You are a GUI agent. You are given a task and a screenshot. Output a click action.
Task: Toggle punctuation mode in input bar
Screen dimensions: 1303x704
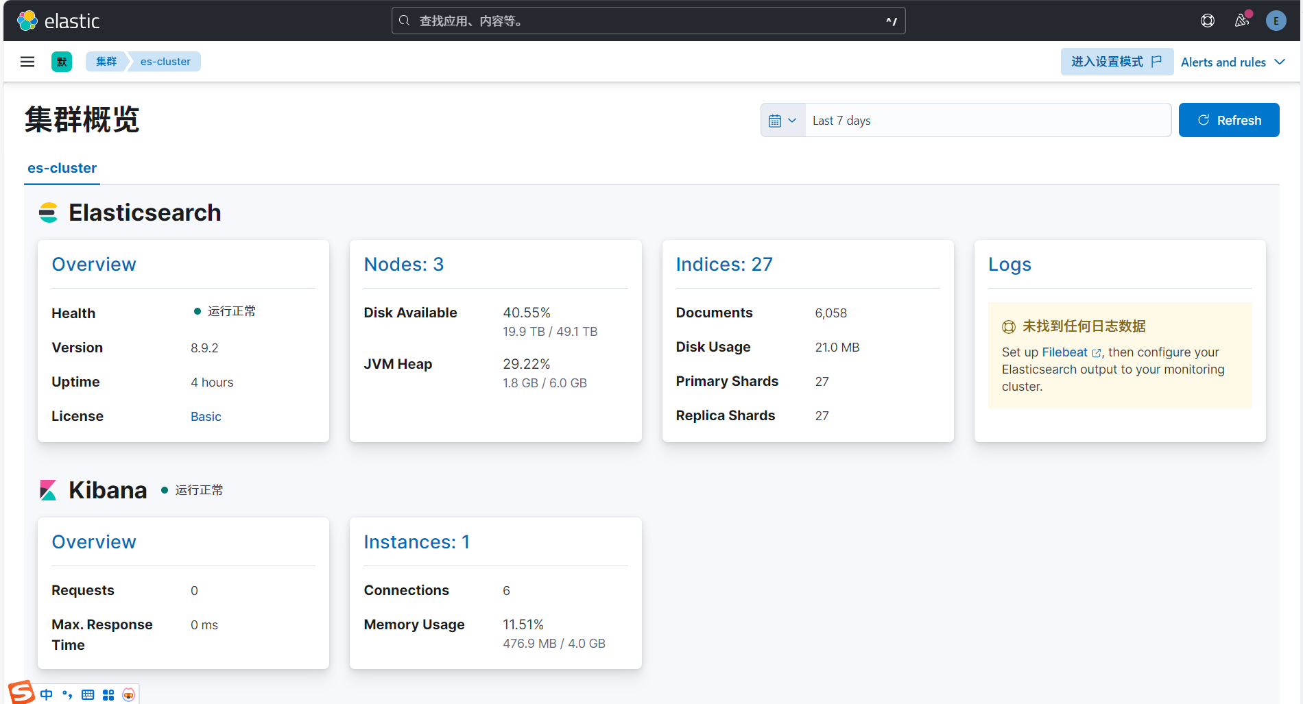click(67, 694)
